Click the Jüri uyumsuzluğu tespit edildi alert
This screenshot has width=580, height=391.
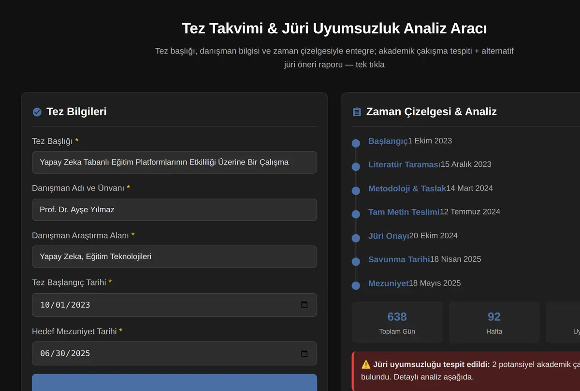click(466, 371)
